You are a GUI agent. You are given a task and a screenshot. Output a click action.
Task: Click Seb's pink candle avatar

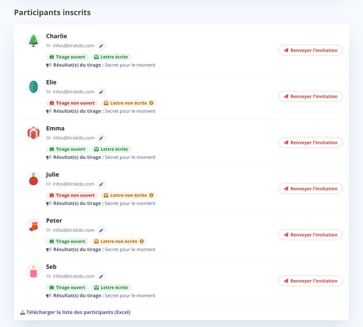[33, 271]
